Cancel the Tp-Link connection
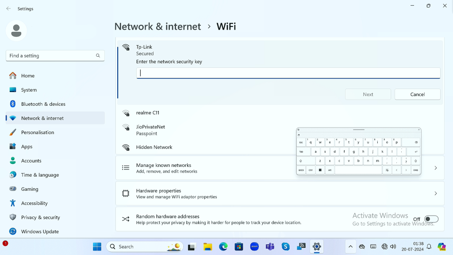This screenshot has width=453, height=255. pyautogui.click(x=417, y=94)
